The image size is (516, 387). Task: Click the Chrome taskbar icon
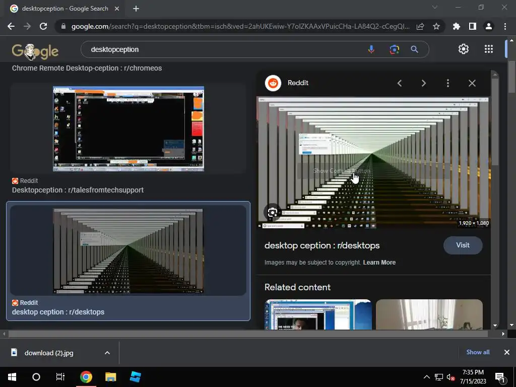click(86, 377)
